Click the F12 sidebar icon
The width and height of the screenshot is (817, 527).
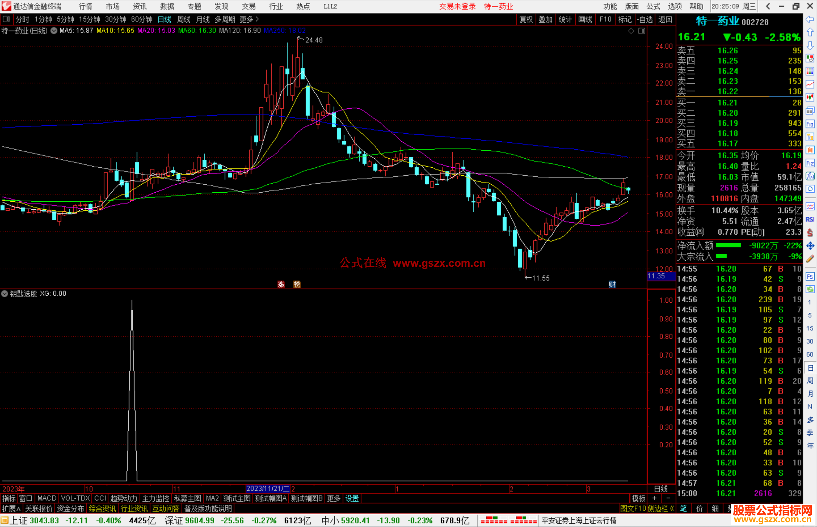coord(810,163)
